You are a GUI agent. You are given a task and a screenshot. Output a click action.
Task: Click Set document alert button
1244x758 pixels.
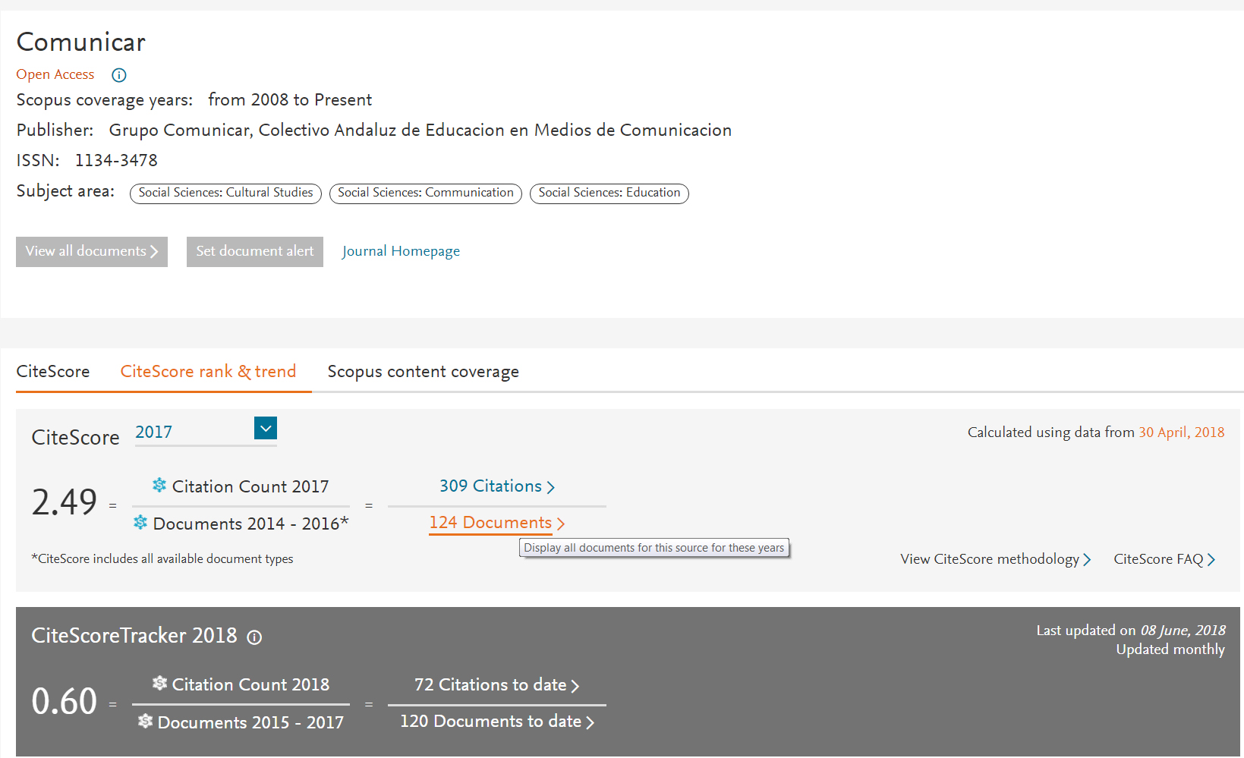255,252
